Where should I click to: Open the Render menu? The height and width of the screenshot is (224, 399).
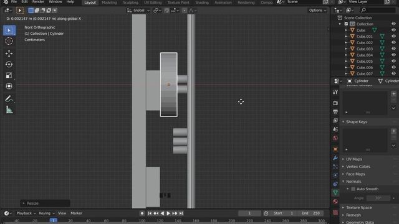coord(38,2)
